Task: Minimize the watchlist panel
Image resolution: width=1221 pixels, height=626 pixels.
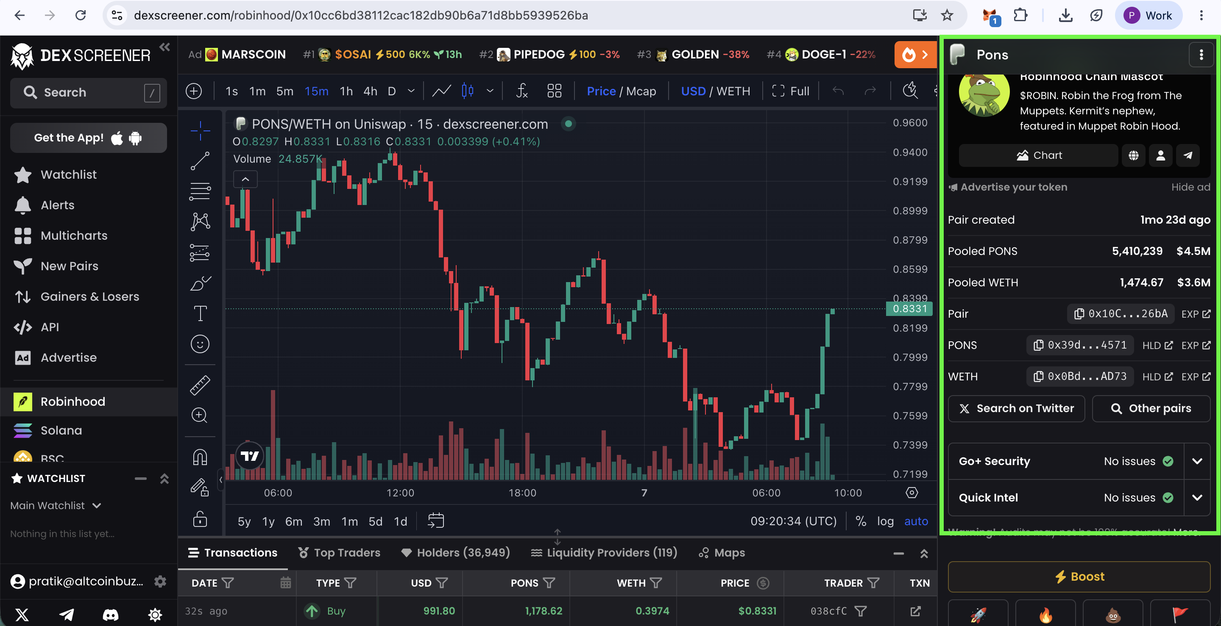Action: point(141,478)
